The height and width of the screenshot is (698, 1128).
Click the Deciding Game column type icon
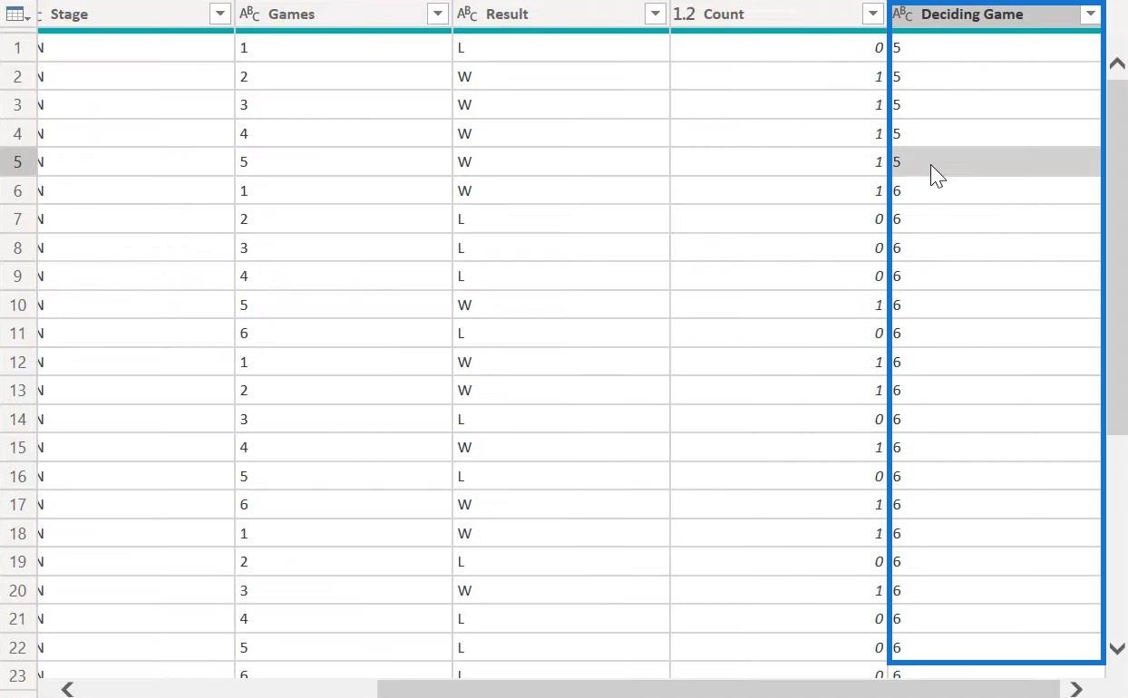(903, 15)
